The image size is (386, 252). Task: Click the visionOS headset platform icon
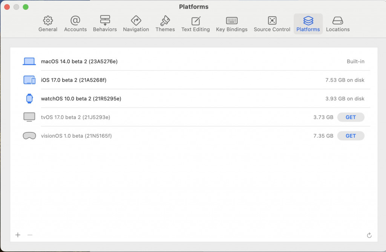29,136
